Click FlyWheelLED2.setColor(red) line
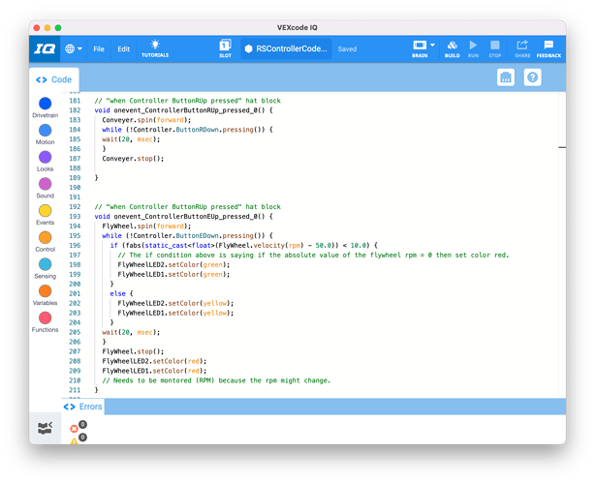The width and height of the screenshot is (596, 484). pos(154,361)
